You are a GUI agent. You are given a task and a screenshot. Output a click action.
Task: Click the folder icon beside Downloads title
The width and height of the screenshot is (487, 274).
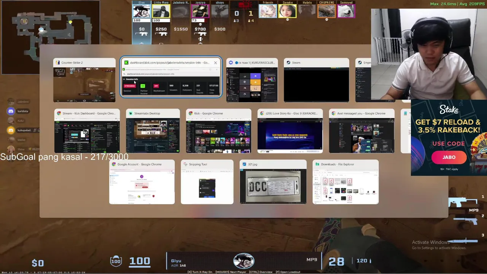click(317, 164)
